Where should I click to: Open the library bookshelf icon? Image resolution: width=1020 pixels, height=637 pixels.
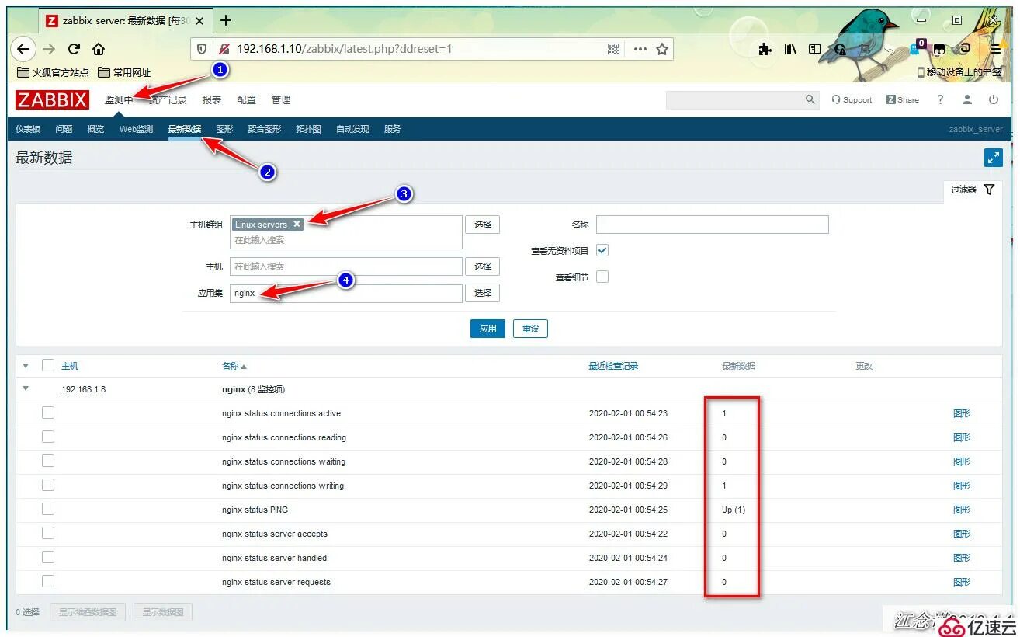(790, 49)
